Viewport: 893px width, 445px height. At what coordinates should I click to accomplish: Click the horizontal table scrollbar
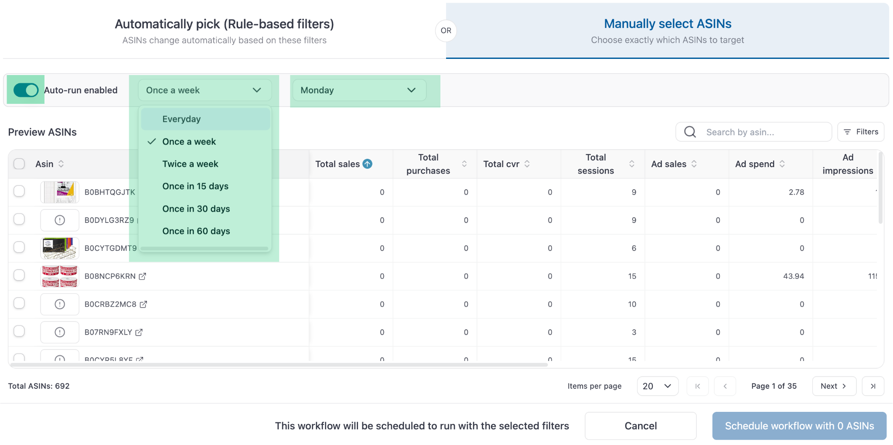point(279,365)
